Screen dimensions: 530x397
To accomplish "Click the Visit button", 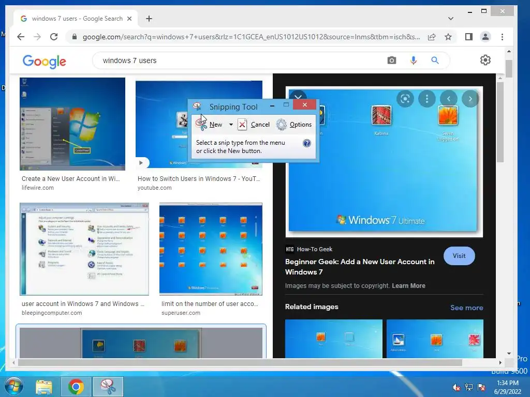I will 459,256.
